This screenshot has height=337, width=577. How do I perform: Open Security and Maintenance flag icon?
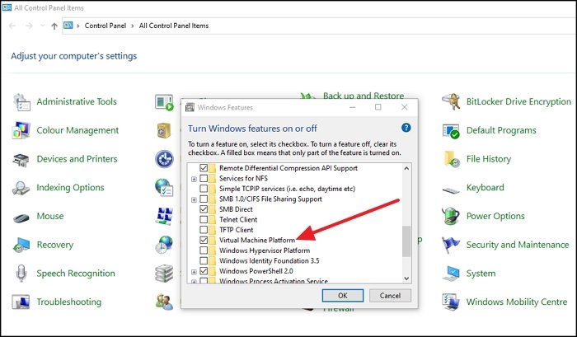point(451,245)
